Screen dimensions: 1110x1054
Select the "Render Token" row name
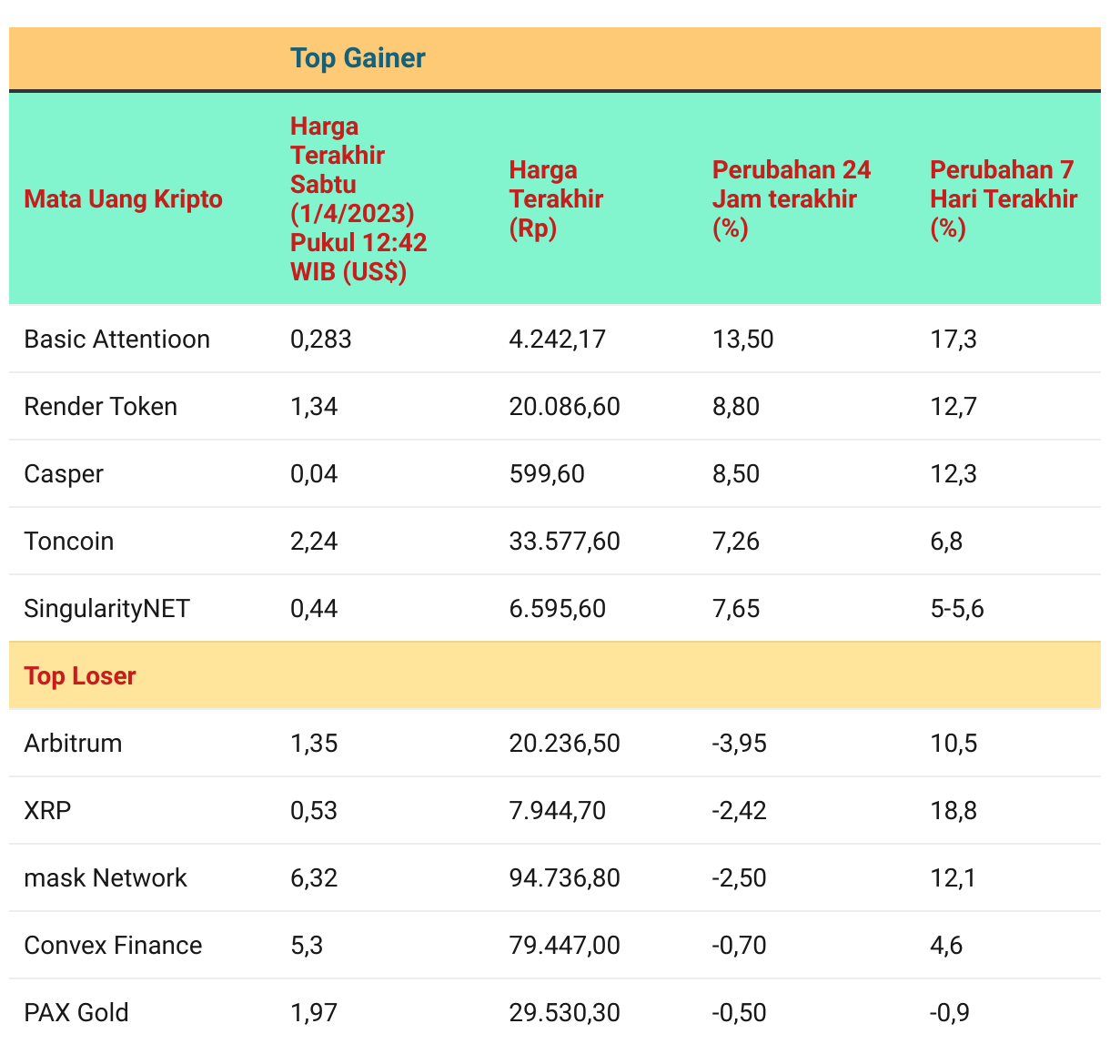point(100,407)
